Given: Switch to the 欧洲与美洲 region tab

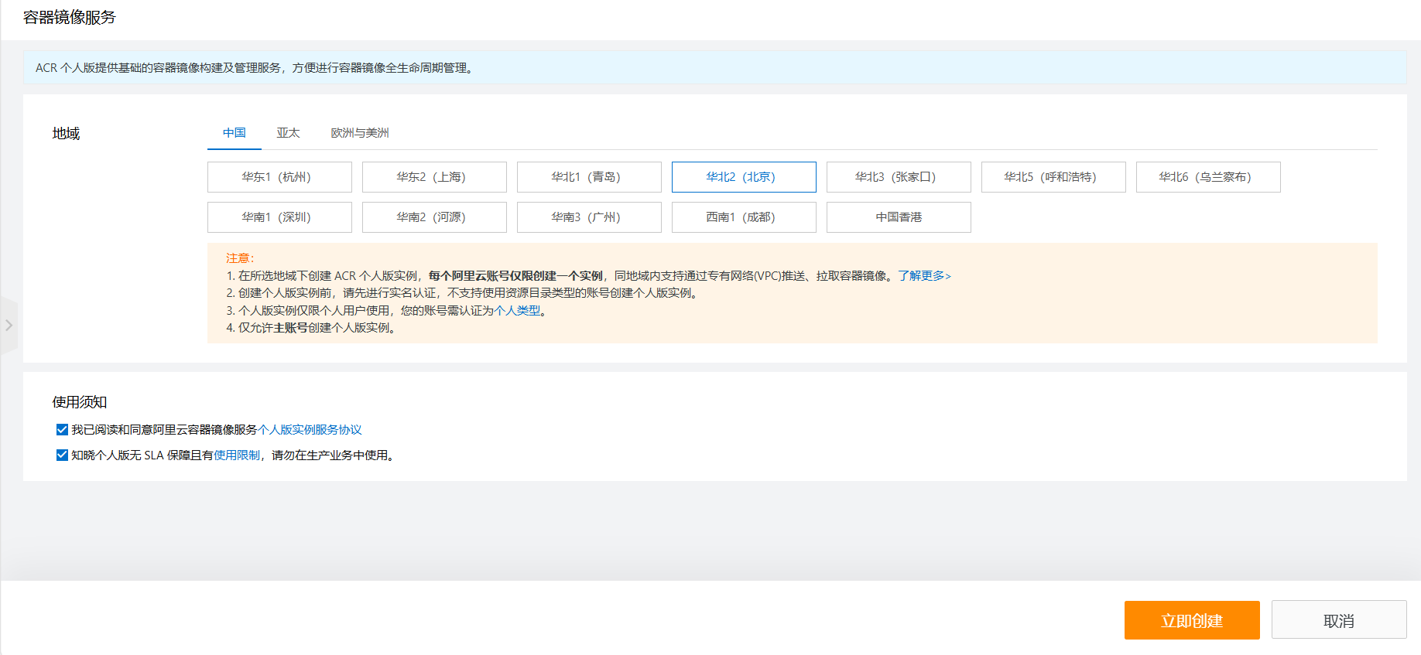Looking at the screenshot, I should click(x=360, y=133).
